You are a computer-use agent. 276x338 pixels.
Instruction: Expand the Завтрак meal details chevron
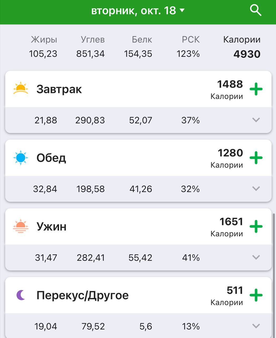[256, 120]
